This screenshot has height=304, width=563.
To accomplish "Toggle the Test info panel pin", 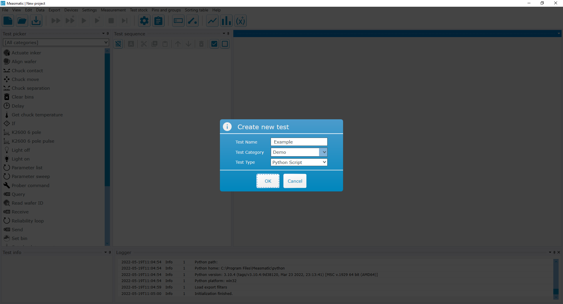I will pyautogui.click(x=110, y=252).
